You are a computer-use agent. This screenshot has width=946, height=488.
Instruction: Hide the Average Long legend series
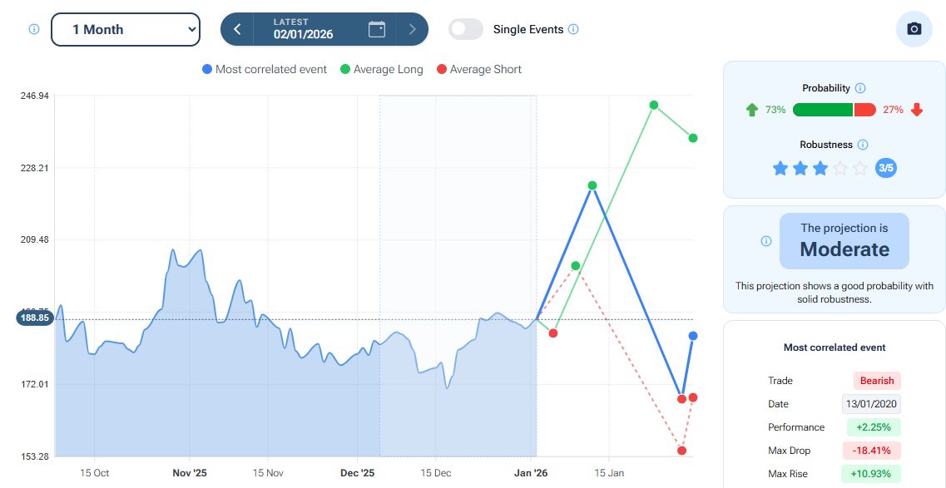tap(382, 69)
